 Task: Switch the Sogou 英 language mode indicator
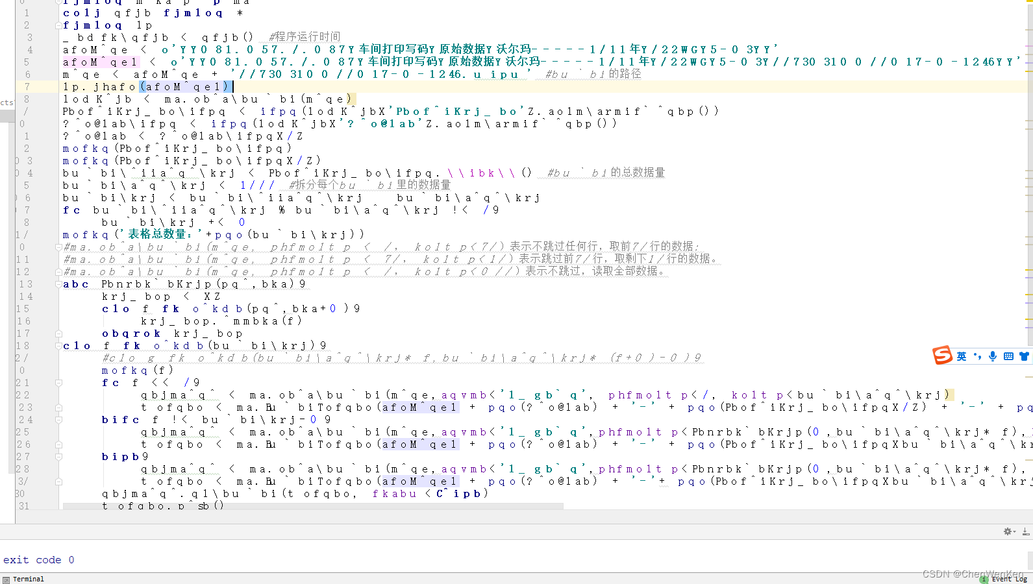point(962,356)
